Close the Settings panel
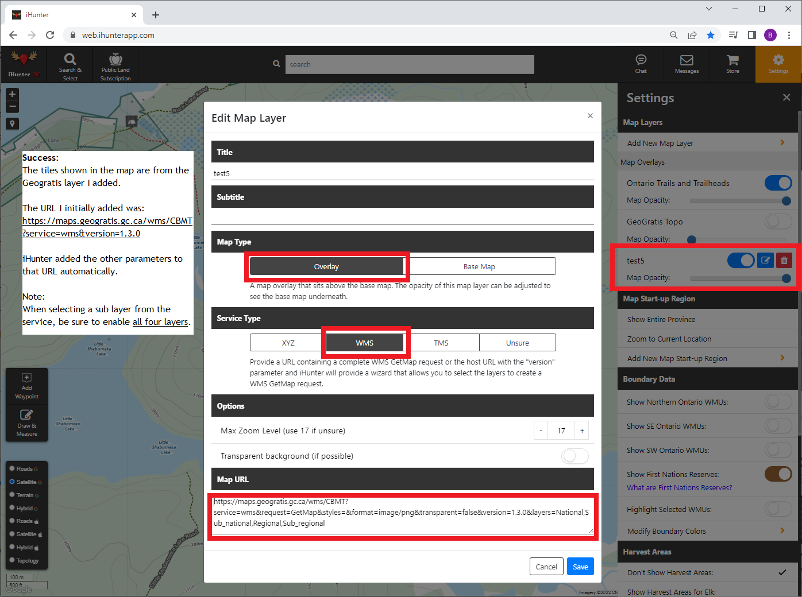Viewport: 802px width, 597px height. [x=786, y=98]
